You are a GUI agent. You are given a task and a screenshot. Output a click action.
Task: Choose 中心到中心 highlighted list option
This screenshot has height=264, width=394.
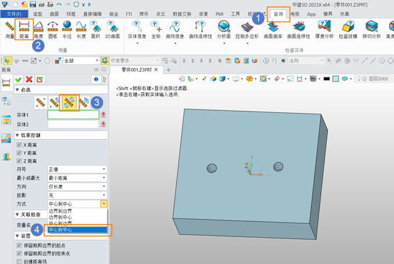(x=77, y=230)
